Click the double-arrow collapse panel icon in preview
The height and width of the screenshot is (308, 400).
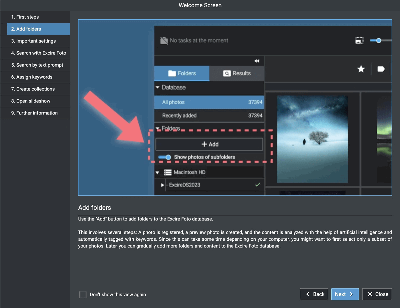[x=257, y=61]
